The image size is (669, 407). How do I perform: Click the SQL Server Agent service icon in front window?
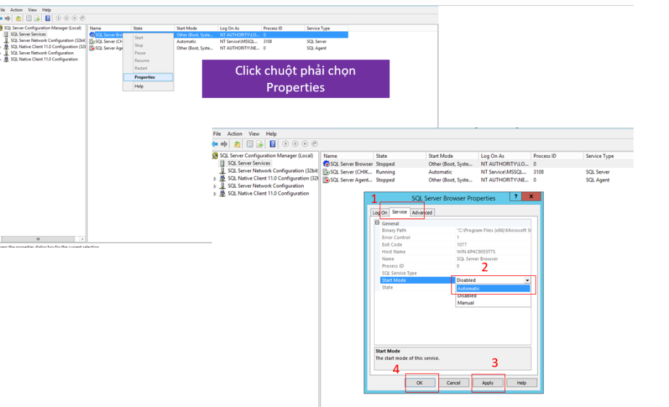pos(327,180)
